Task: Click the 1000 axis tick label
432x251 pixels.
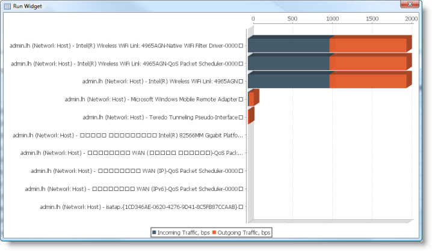Action: coord(332,19)
